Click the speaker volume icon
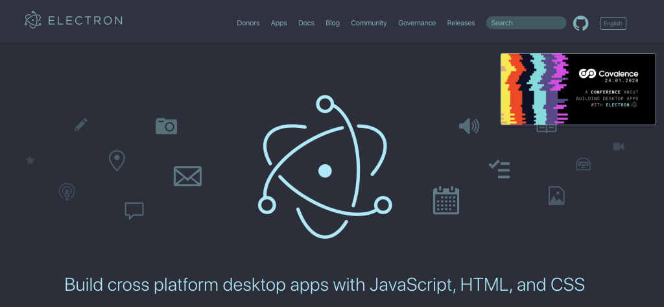 [x=468, y=126]
